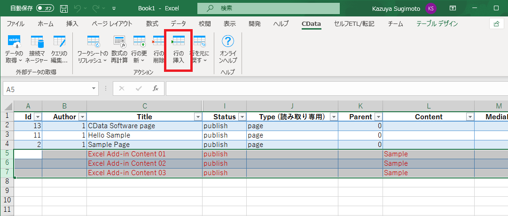The image size is (508, 216).
Task: Click 数式の再計算 recalculate formulas
Action: point(119,48)
